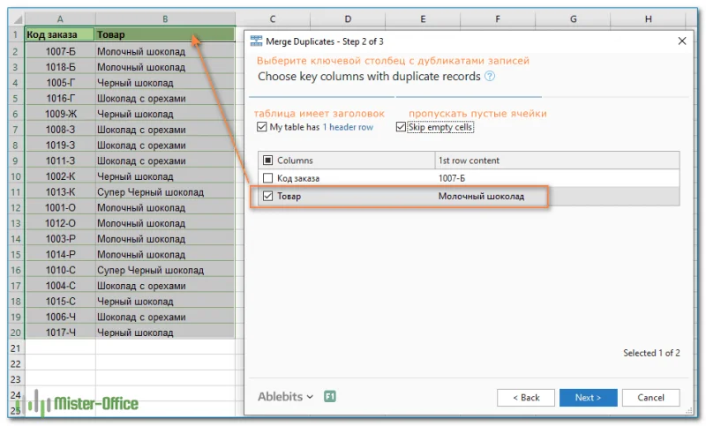Uncheck the Товар column checkbox
The height and width of the screenshot is (426, 706).
click(x=268, y=197)
